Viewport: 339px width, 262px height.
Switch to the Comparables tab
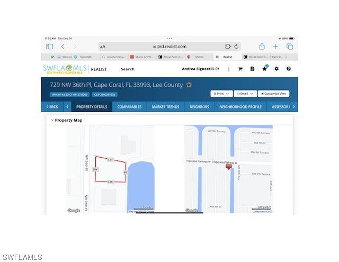[129, 107]
